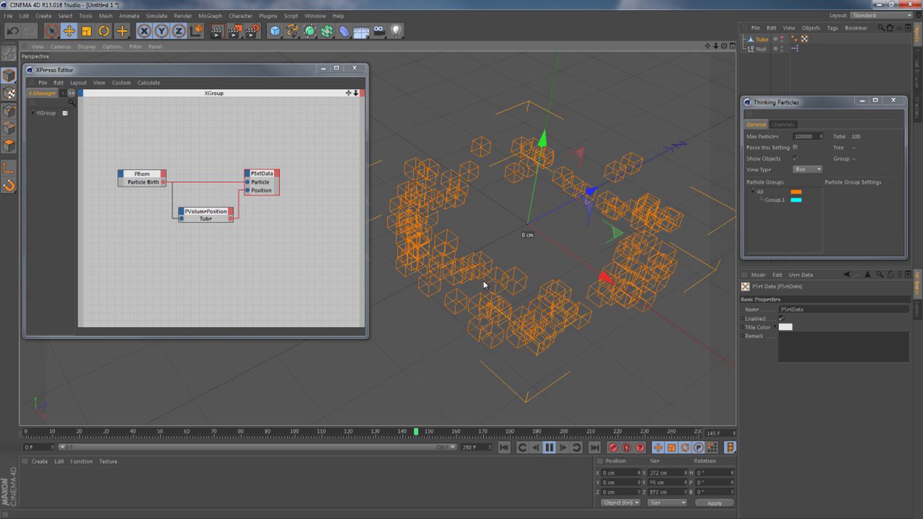Open the spline tools icon
The image size is (923, 519).
click(292, 31)
